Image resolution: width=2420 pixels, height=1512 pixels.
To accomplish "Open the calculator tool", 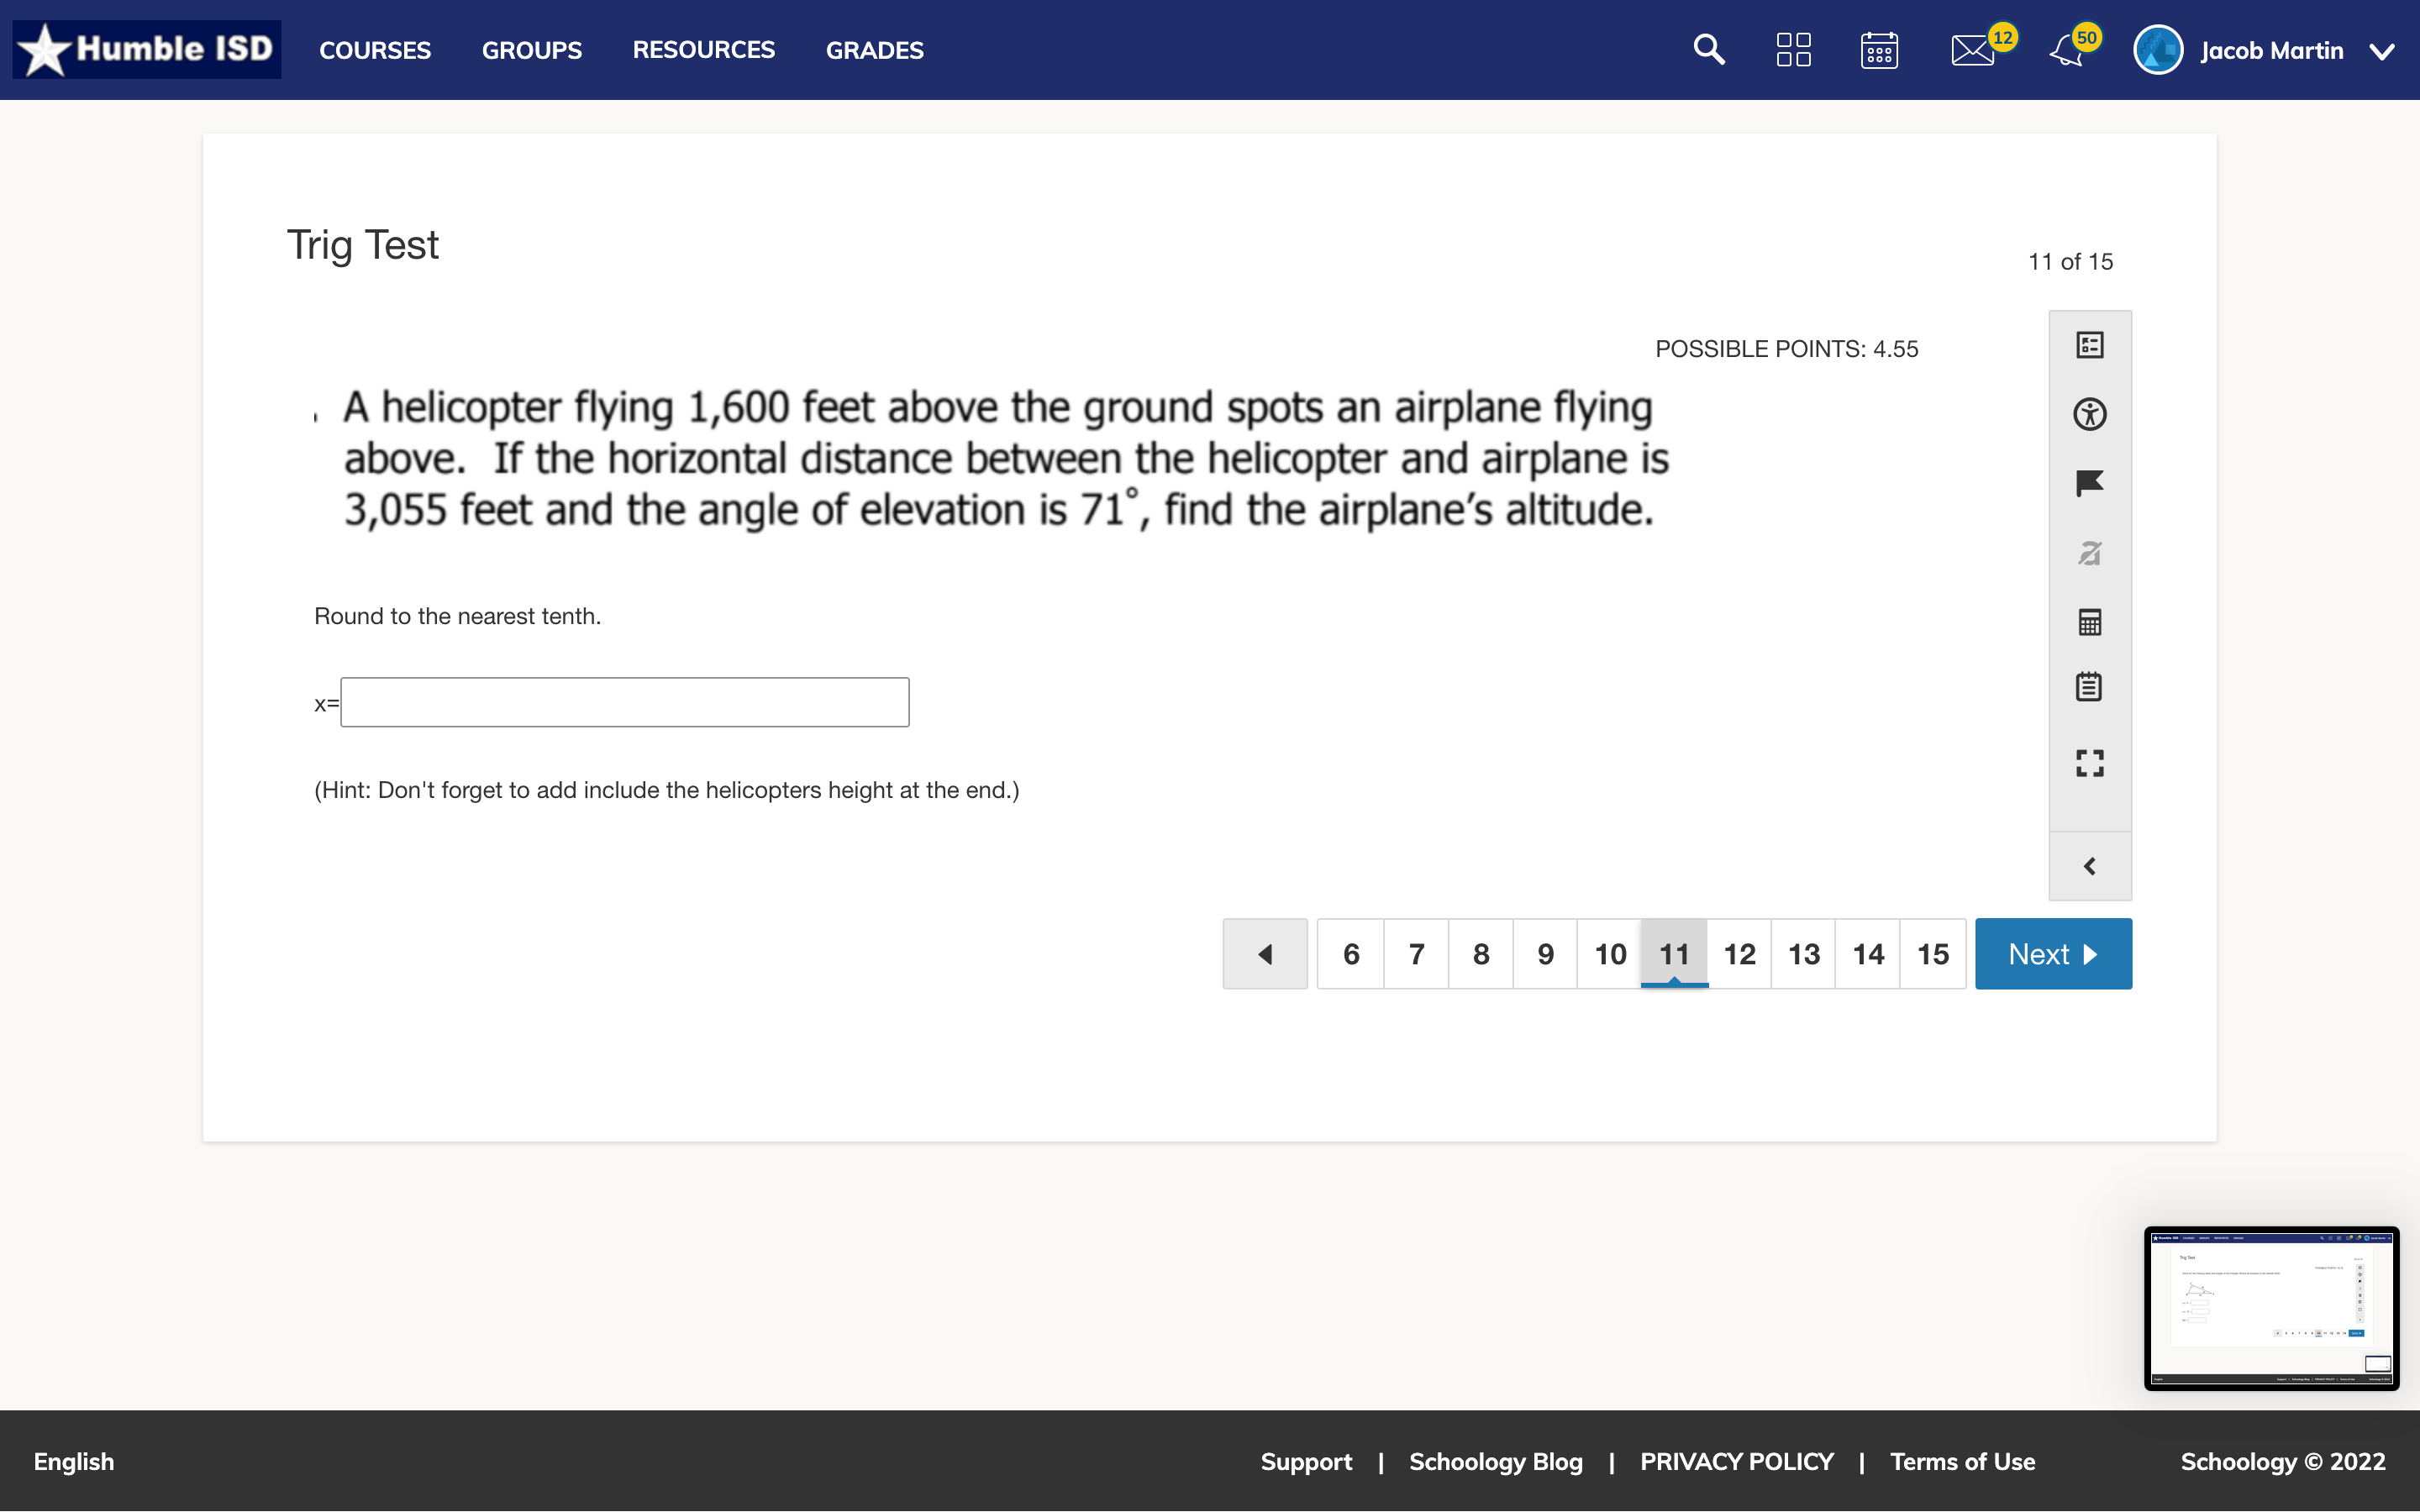I will pos(2090,622).
